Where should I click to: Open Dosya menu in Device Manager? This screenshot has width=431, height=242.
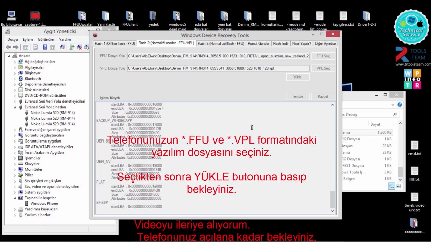tap(12, 39)
